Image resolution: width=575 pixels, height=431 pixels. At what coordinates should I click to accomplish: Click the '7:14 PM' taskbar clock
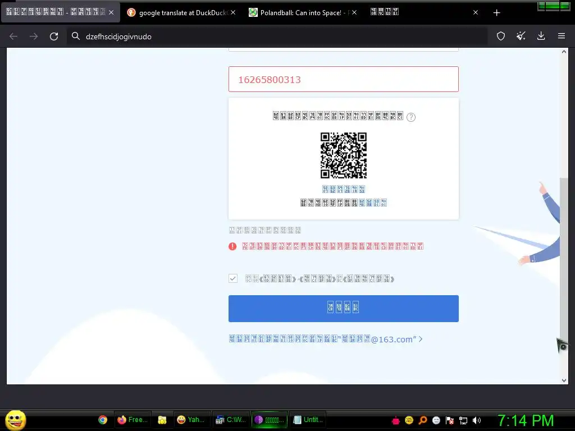tap(526, 420)
